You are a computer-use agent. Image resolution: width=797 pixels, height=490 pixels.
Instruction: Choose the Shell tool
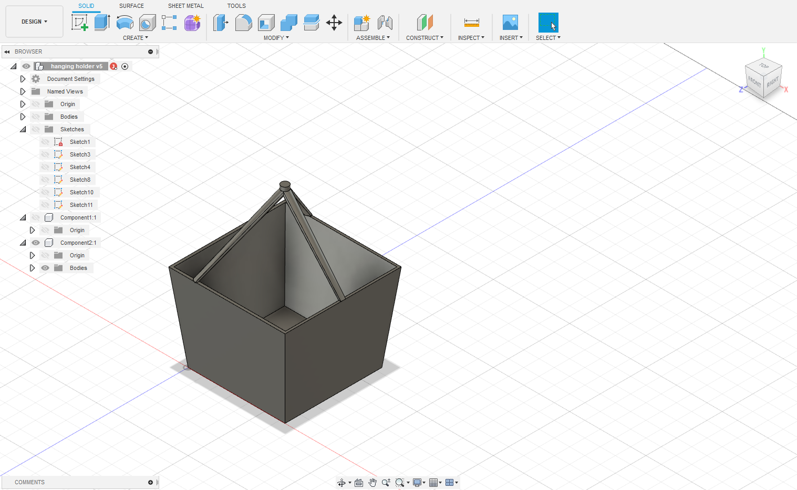coord(266,23)
